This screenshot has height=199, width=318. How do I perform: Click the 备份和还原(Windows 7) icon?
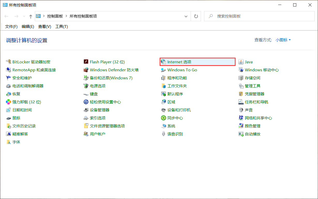click(x=86, y=78)
